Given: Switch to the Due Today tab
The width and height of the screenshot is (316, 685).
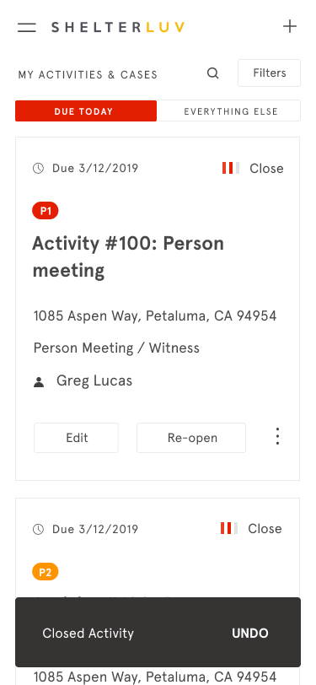Looking at the screenshot, I should [x=86, y=111].
